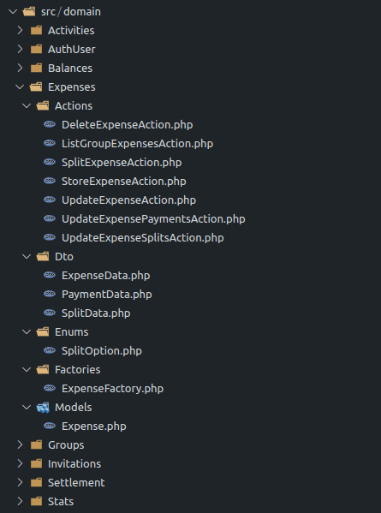Viewport: 381px width, 513px height.
Task: Click the open folder icon next to Enums
Action: (x=43, y=331)
